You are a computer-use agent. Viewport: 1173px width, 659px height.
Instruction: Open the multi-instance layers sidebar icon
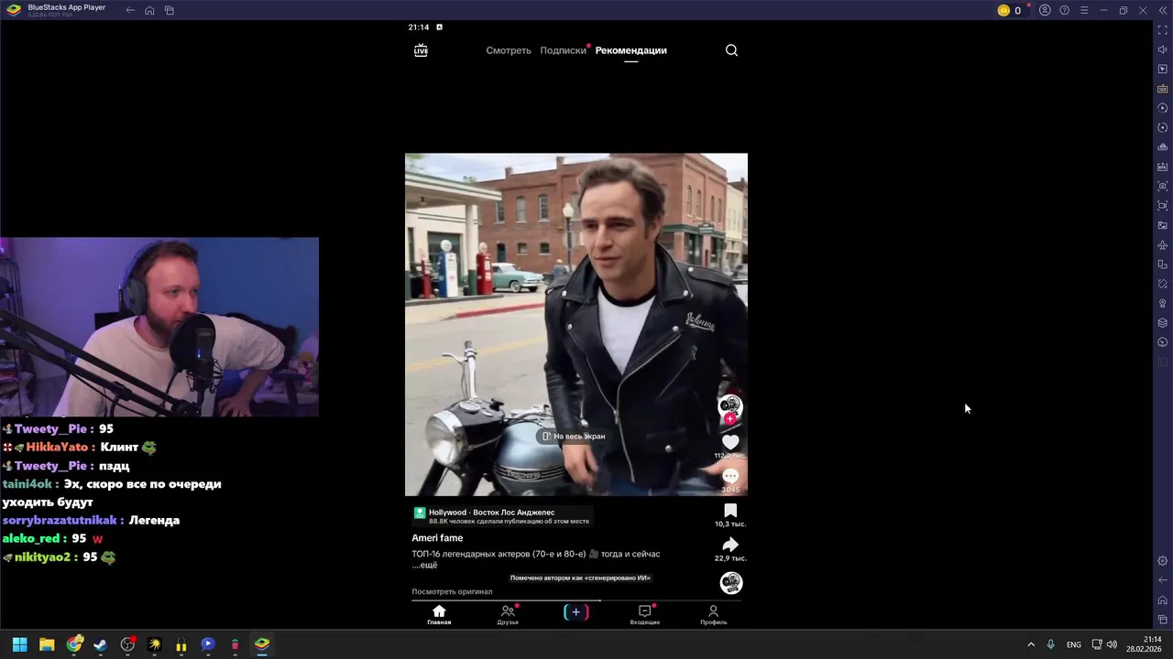tap(1163, 322)
